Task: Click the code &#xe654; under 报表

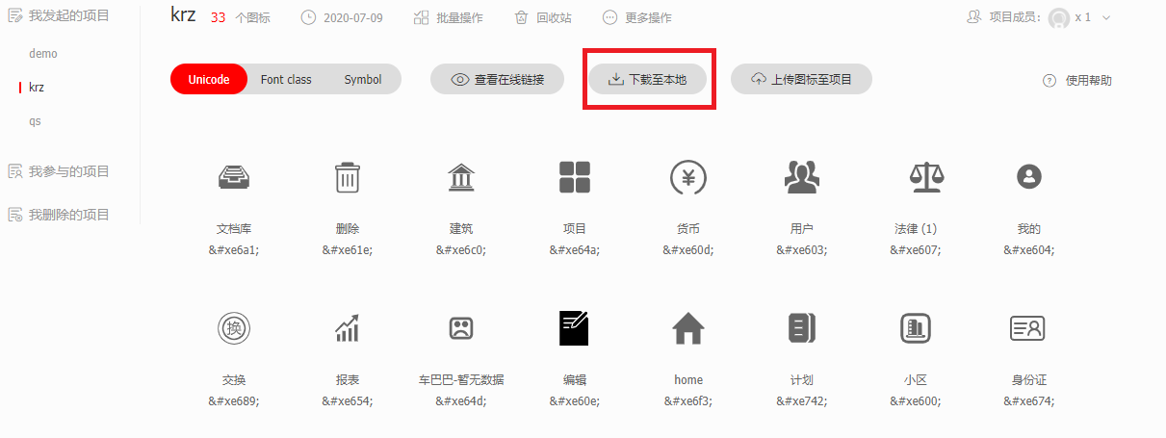Action: tap(348, 400)
